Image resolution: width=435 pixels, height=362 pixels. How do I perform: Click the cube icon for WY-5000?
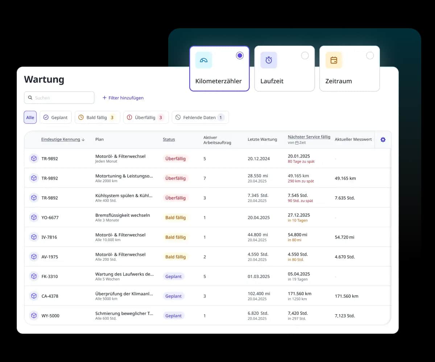[x=34, y=316]
